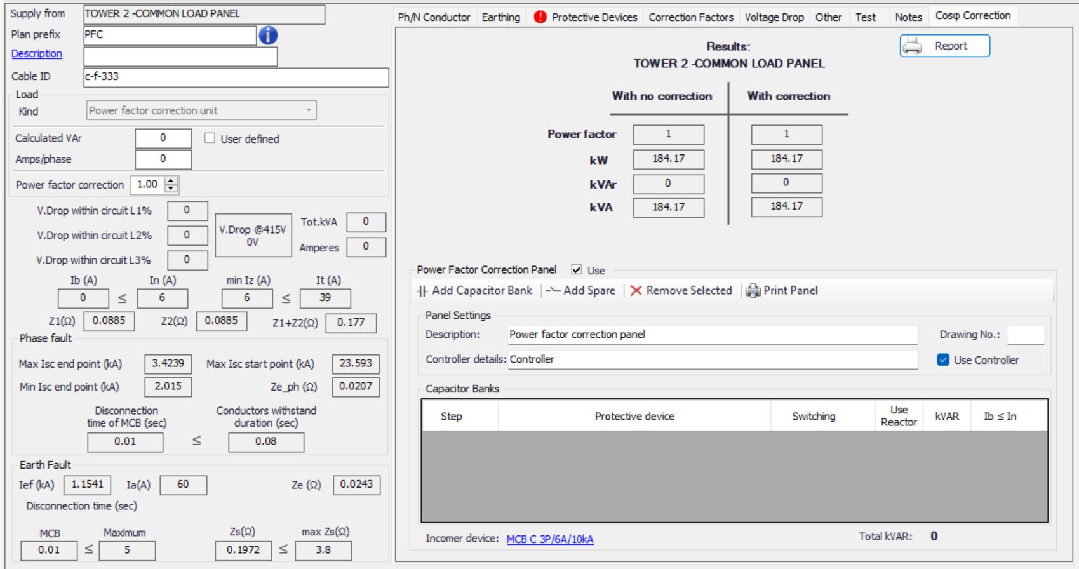Click the conductors withstand duration value 0.08
The image size is (1079, 569).
[266, 441]
